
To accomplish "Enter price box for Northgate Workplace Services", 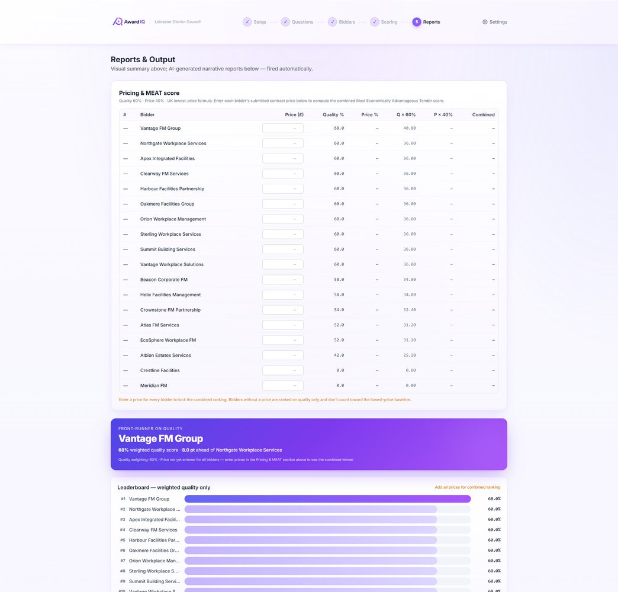I will point(283,143).
